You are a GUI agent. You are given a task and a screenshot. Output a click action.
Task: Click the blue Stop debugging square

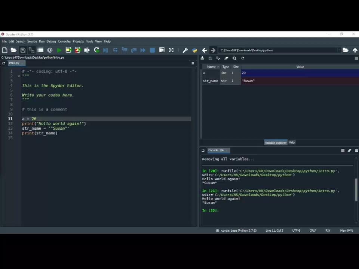tap(152, 50)
